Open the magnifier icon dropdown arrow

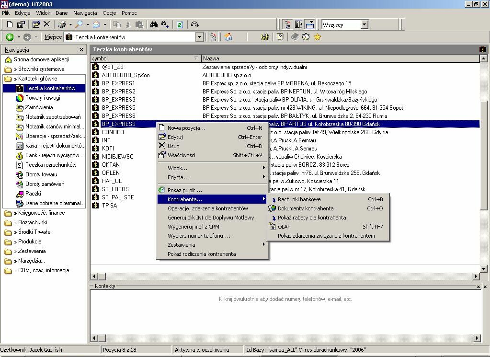88,24
